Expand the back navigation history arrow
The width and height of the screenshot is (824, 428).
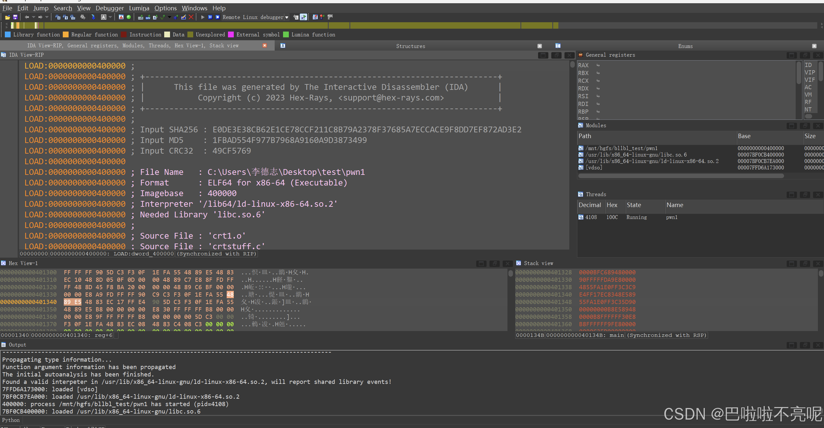[x=33, y=17]
